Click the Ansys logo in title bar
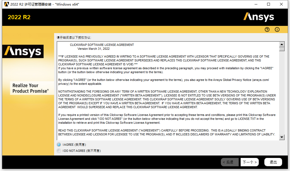The height and width of the screenshot is (171, 290). 6,4
